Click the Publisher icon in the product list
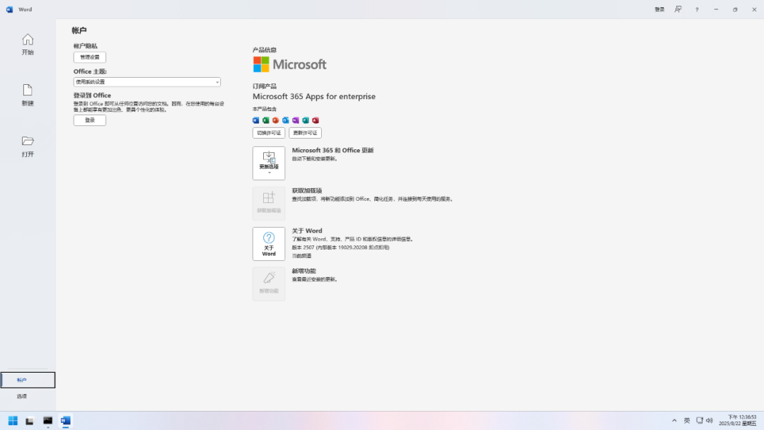 [306, 120]
